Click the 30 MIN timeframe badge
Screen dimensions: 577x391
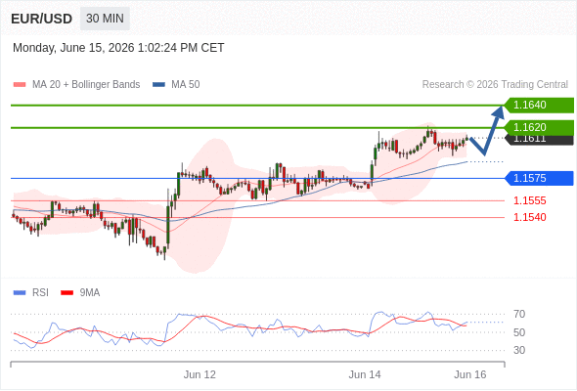tap(105, 19)
